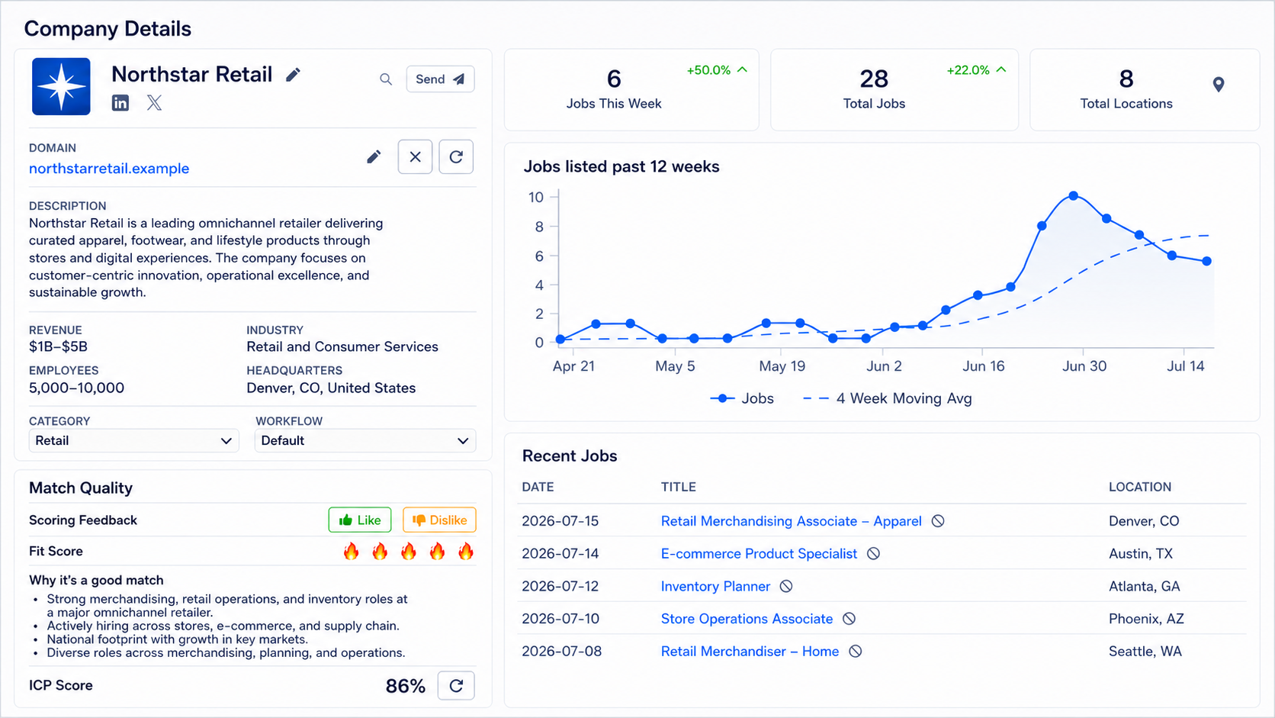Select the fourth Fit Score flame

(437, 552)
